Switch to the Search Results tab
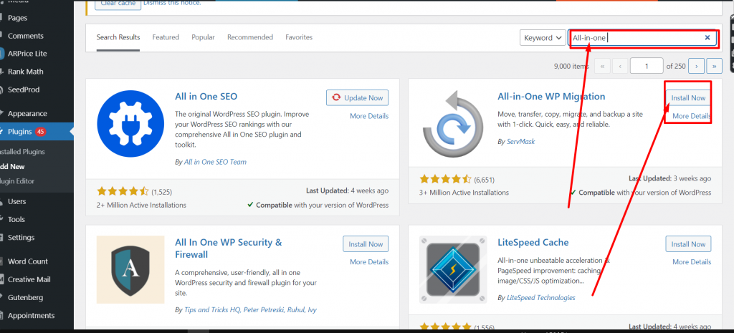The image size is (734, 333). [x=118, y=37]
